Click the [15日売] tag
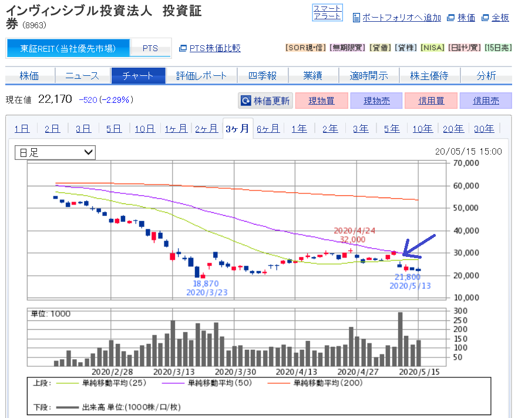 point(498,48)
